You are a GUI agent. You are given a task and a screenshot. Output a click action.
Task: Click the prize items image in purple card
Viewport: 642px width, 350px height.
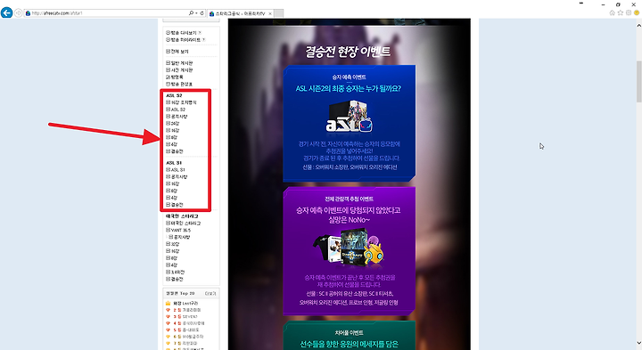coord(349,247)
